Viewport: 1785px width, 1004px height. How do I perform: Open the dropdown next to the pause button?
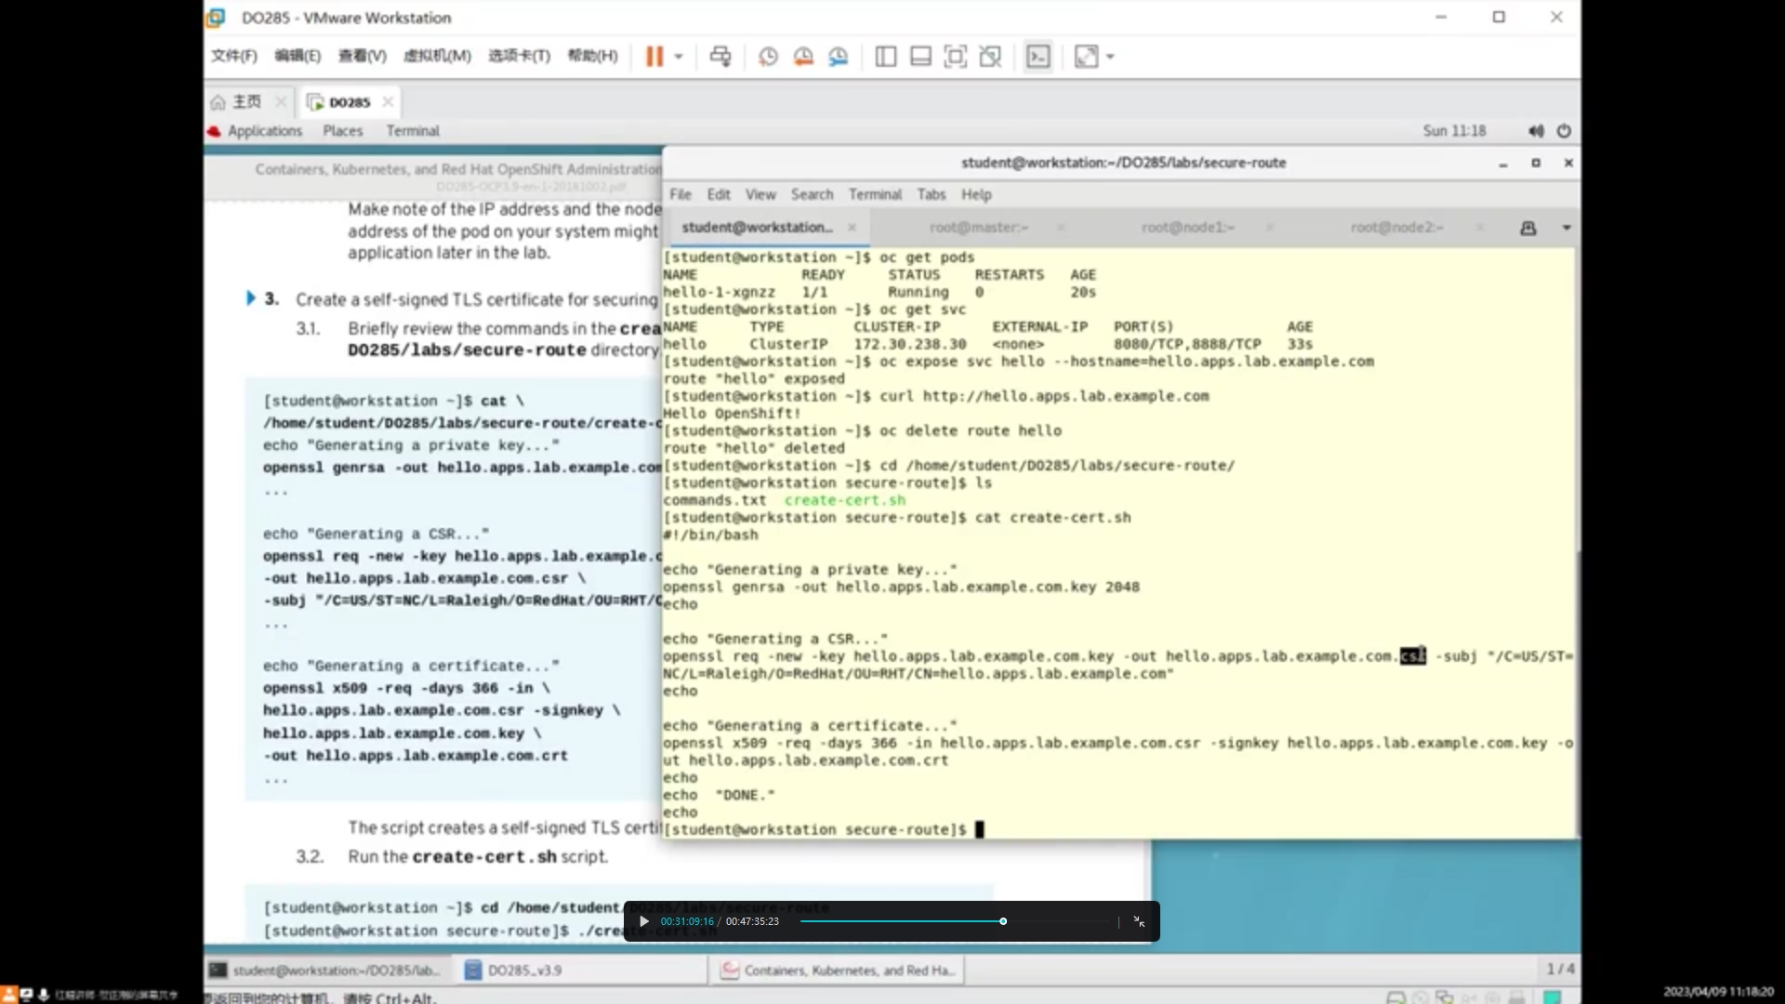click(x=679, y=57)
